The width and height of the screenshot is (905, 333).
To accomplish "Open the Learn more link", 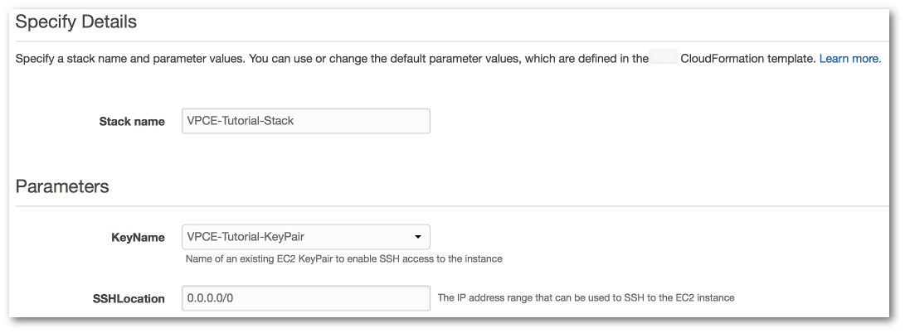I will [x=849, y=59].
